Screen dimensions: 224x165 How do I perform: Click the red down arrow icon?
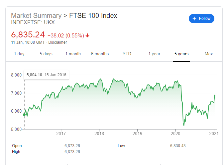coord(87,35)
